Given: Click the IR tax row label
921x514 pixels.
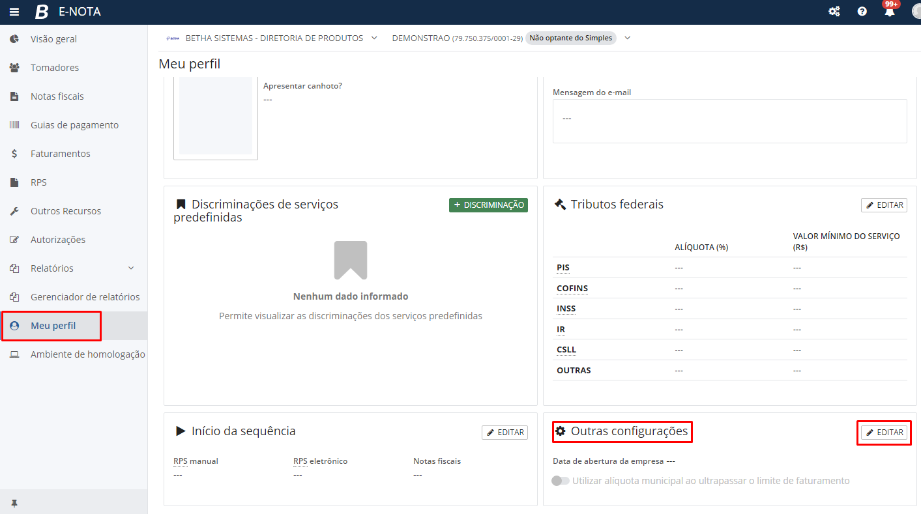Looking at the screenshot, I should (x=561, y=330).
